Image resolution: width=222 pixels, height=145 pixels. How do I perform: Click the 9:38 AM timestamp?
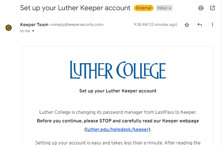(156, 25)
